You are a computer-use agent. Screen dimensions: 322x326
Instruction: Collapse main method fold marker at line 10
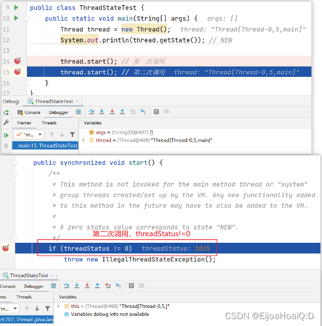[x=27, y=19]
